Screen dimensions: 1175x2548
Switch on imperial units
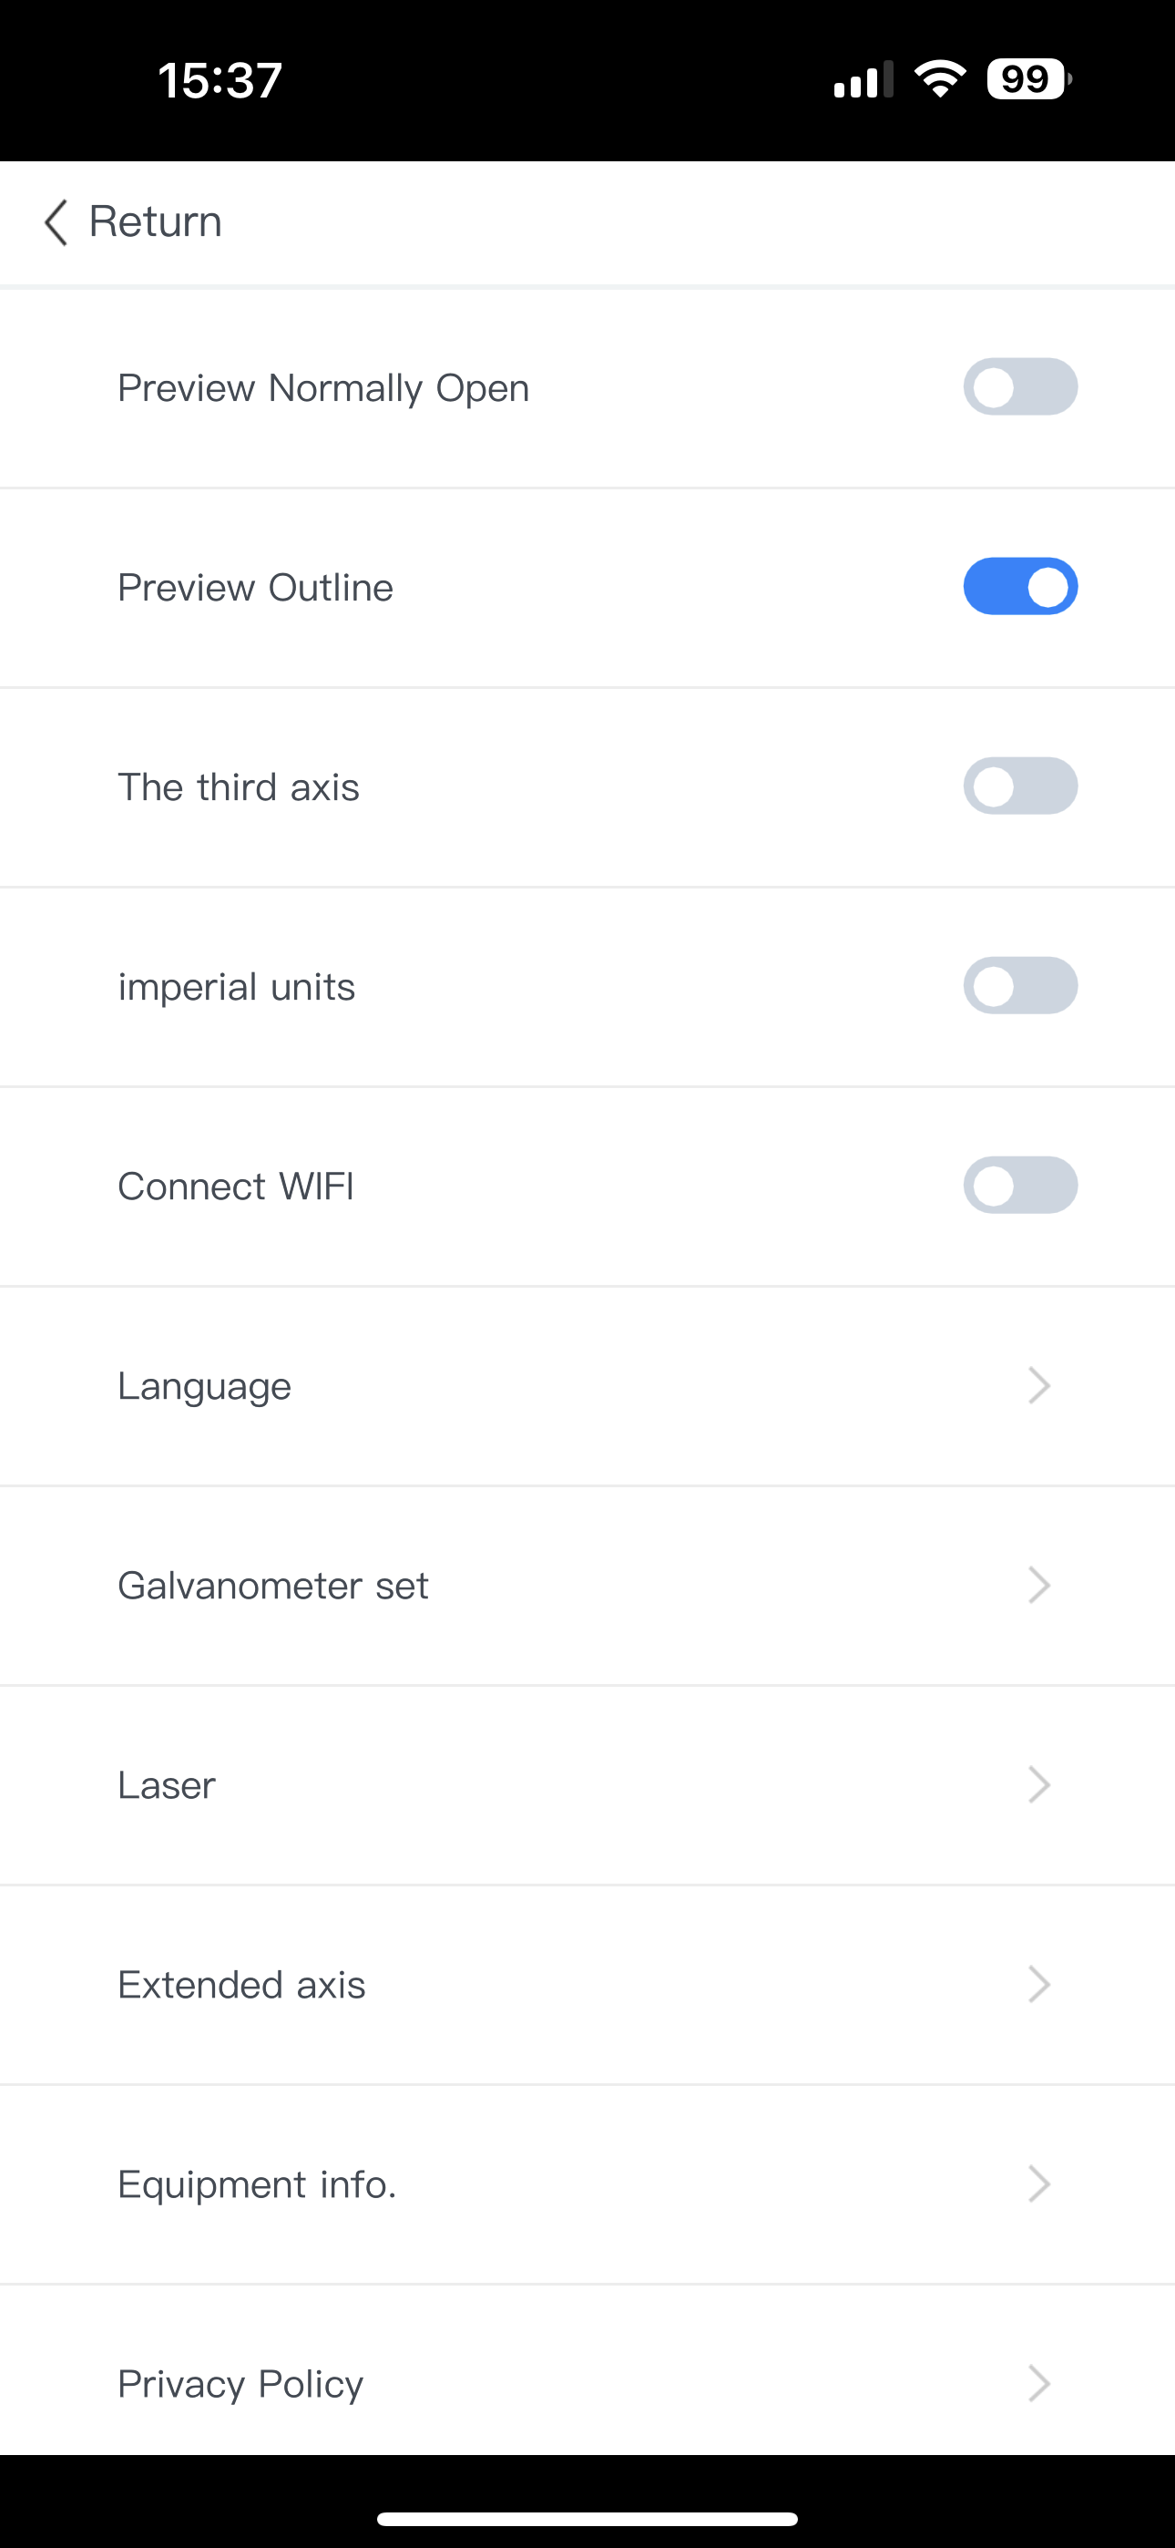pyautogui.click(x=1021, y=986)
